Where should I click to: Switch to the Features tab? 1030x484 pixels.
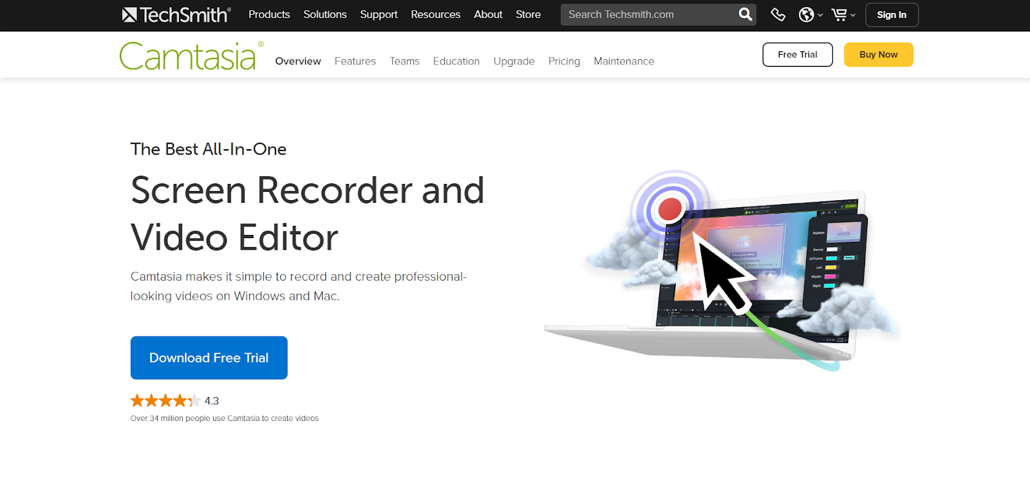[x=355, y=61]
